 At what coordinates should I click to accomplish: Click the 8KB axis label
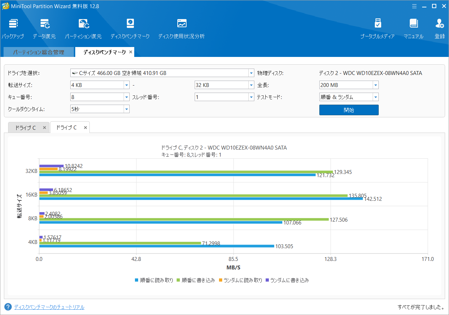[33, 218]
